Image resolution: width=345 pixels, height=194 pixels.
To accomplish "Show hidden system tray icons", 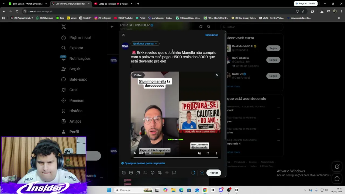I will (305, 190).
